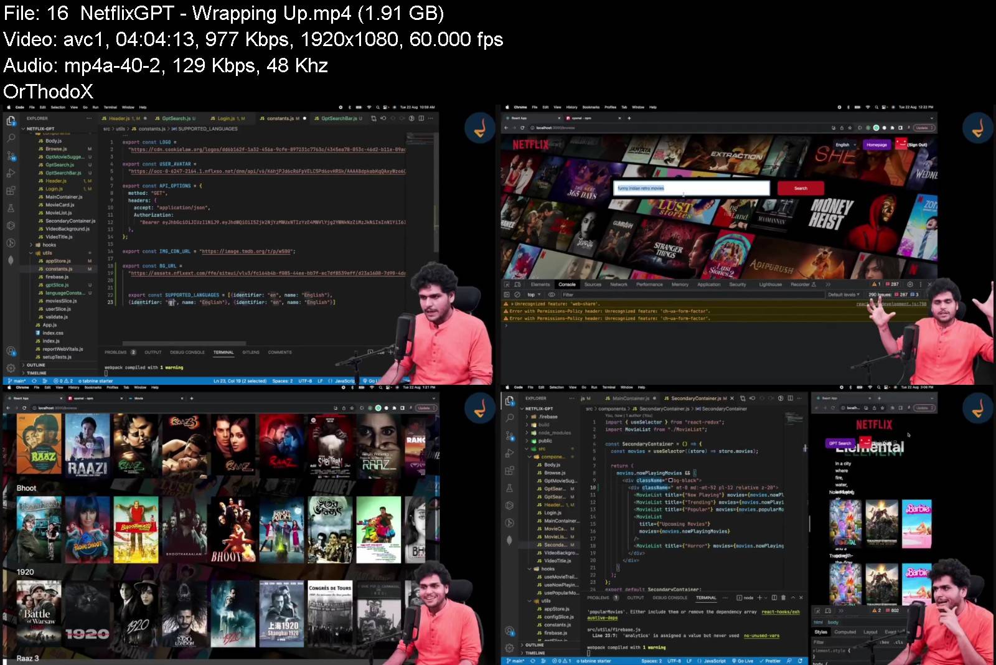
Task: Open Source Control in constants.js VS Code frame
Action: [11, 156]
